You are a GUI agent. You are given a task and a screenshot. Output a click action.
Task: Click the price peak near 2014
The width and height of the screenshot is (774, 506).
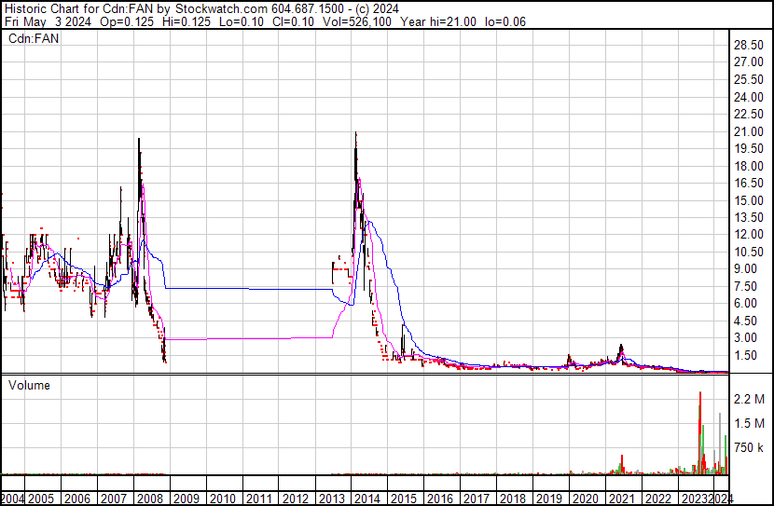355,133
